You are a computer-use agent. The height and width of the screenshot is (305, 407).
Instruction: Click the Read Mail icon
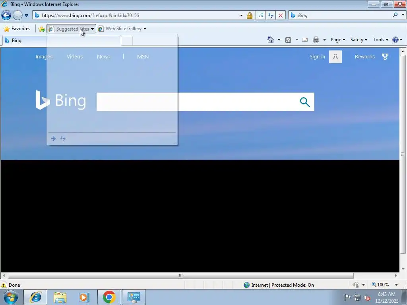[x=305, y=40]
